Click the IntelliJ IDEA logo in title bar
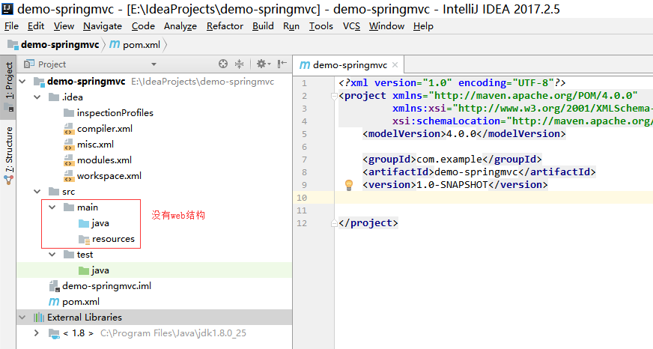653x349 pixels. (x=7, y=8)
